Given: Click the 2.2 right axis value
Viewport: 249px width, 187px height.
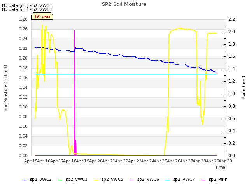Looking at the screenshot, I should [231, 19].
